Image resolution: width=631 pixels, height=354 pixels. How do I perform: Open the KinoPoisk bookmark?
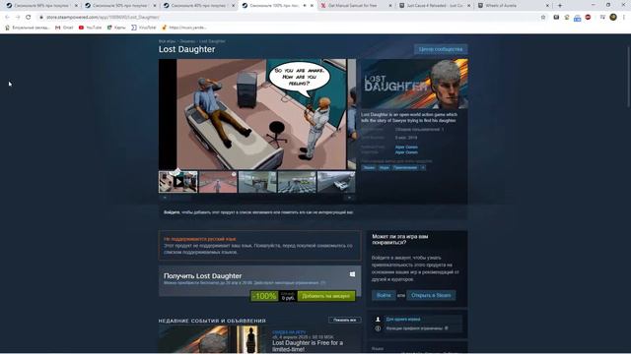[144, 28]
